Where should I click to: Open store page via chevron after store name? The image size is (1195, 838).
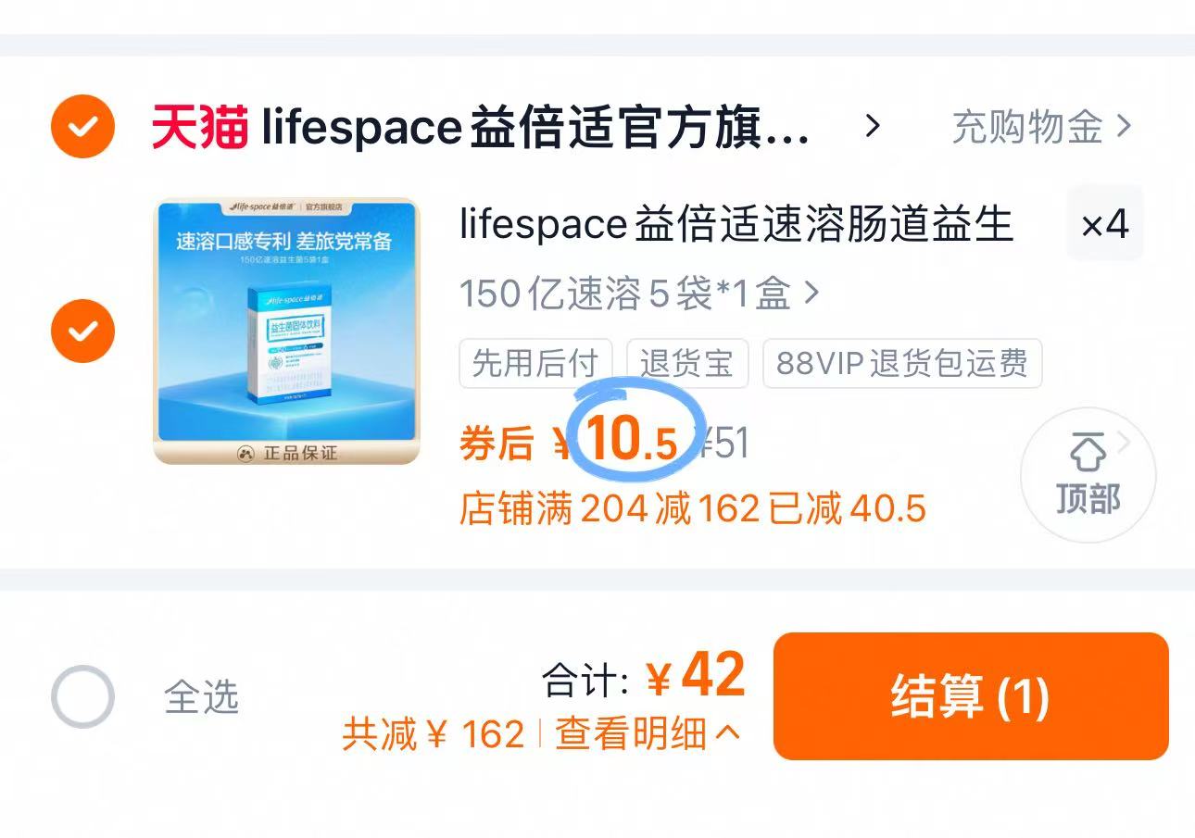point(872,126)
